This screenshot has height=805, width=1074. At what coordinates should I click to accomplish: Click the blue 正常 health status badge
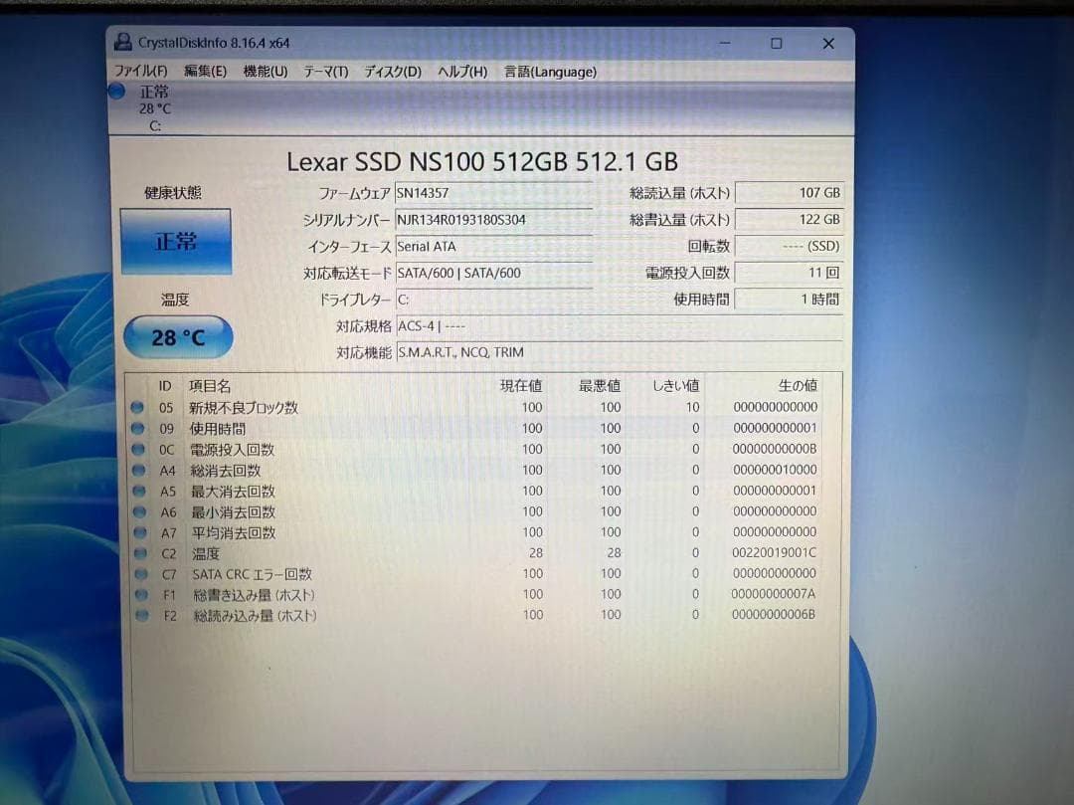point(177,241)
